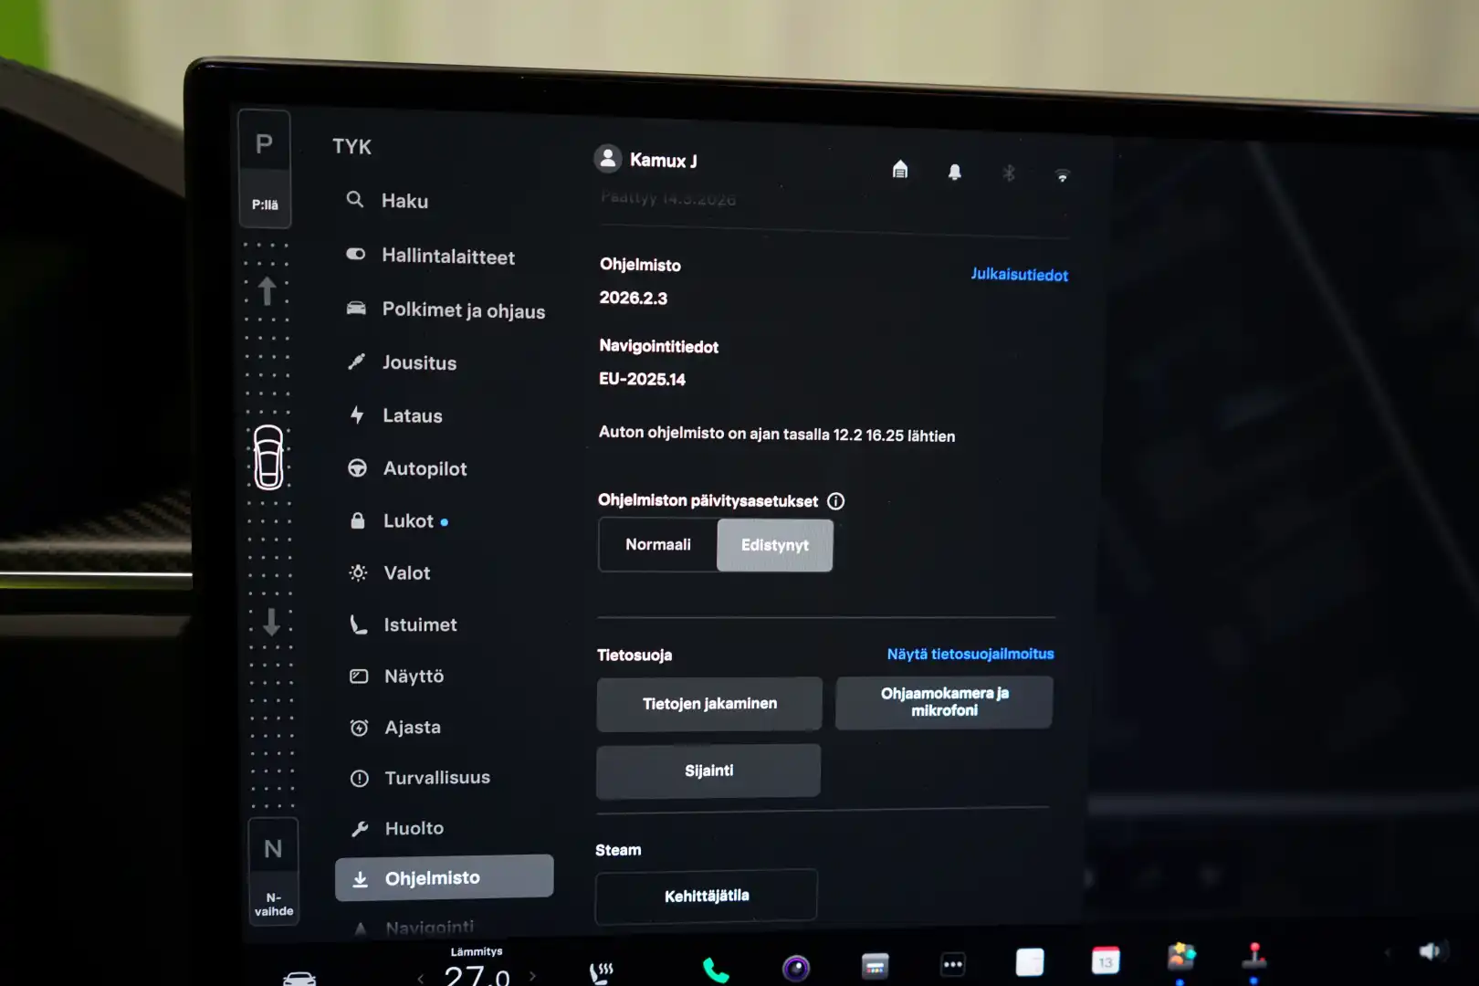The width and height of the screenshot is (1479, 986).
Task: Open Julkaisutiedot release notes link
Action: (x=1019, y=274)
